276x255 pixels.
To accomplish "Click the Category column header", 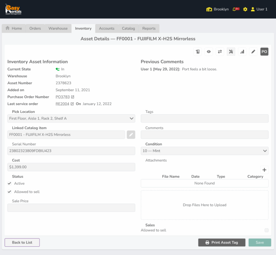I will click(x=255, y=176).
